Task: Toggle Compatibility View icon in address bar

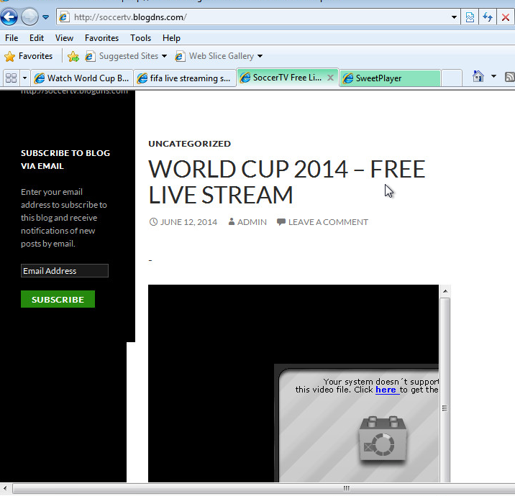Action: (470, 17)
